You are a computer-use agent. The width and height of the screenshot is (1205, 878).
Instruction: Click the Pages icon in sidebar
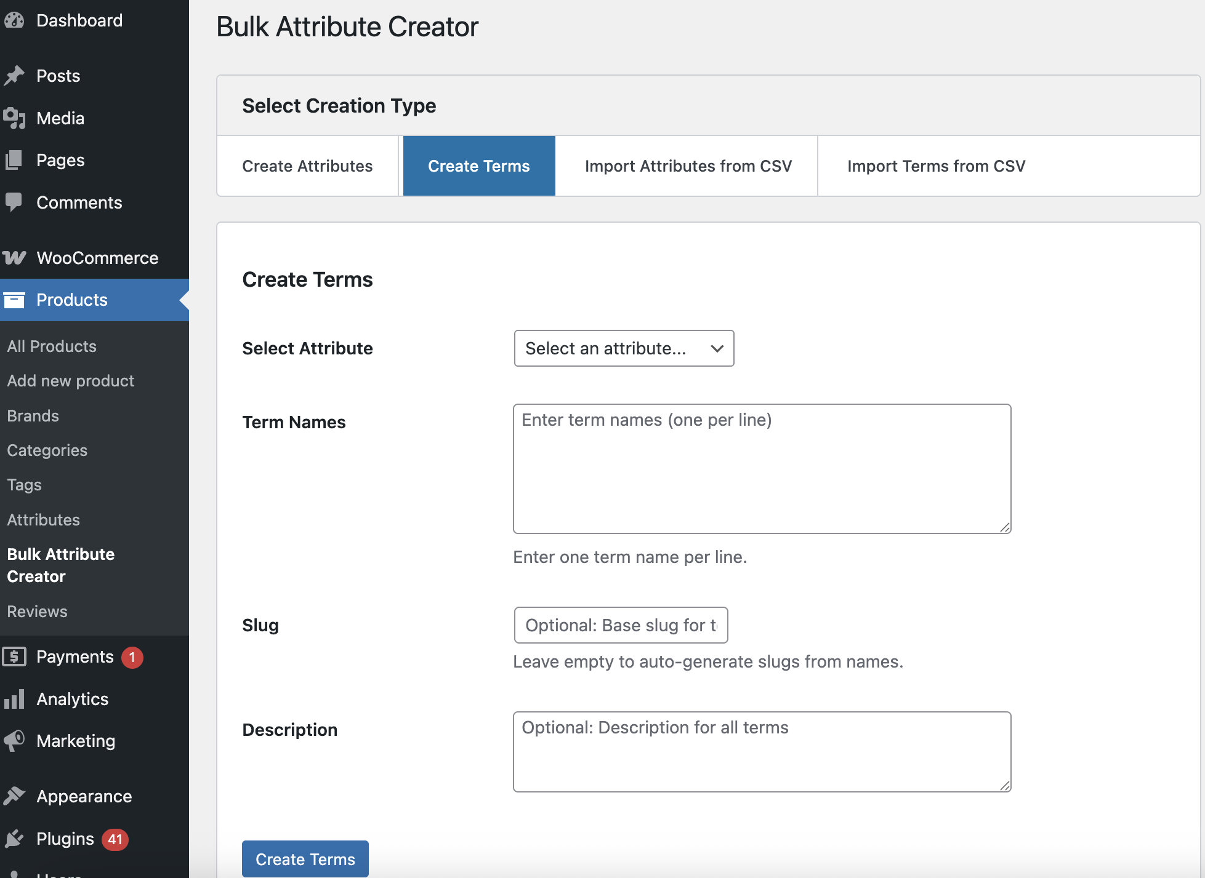point(14,160)
